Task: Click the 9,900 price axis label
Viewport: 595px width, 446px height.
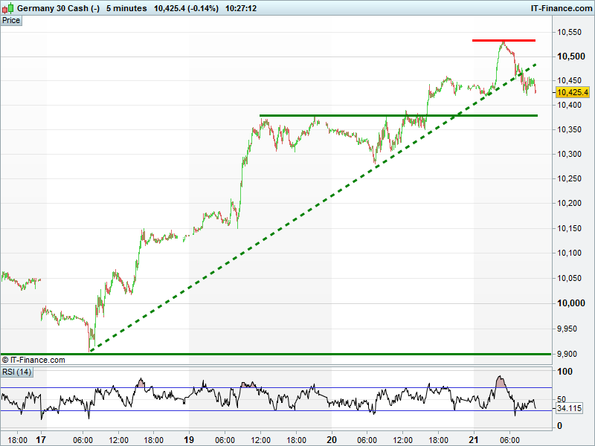Action: pyautogui.click(x=567, y=354)
